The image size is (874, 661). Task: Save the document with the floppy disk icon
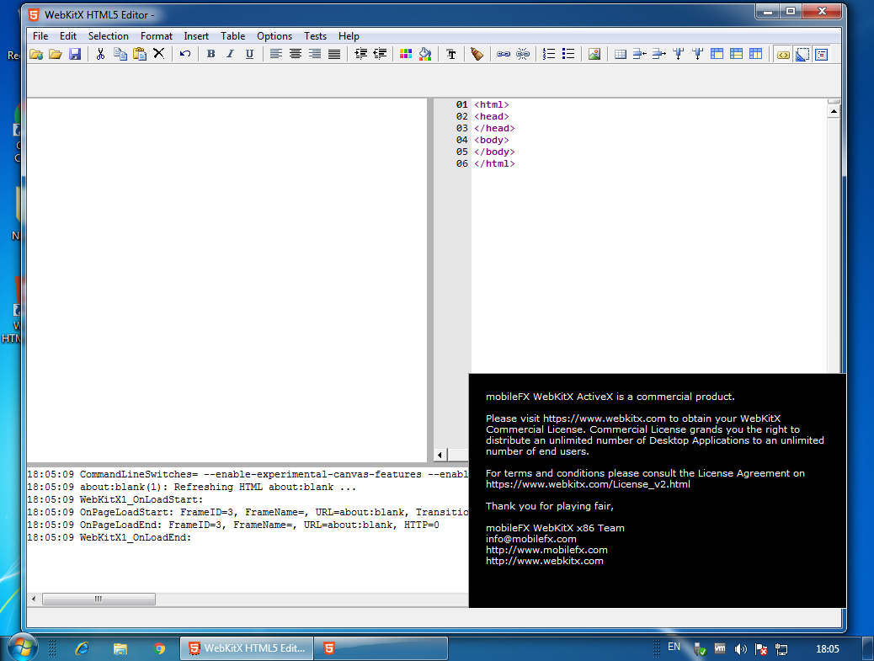click(75, 54)
